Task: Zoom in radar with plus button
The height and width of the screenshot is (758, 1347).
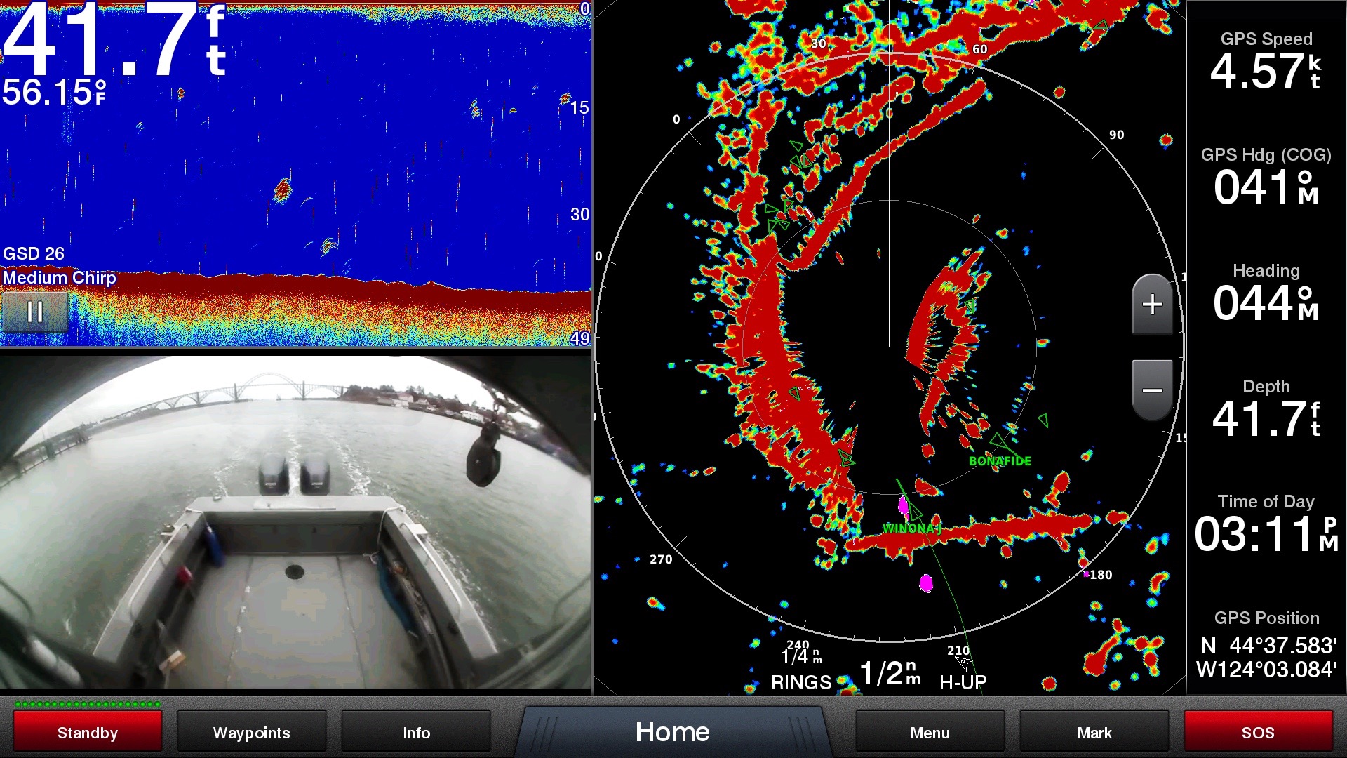Action: tap(1152, 305)
